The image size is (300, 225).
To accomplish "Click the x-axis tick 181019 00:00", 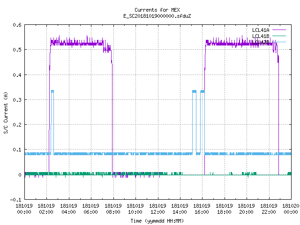I will click(x=24, y=209).
